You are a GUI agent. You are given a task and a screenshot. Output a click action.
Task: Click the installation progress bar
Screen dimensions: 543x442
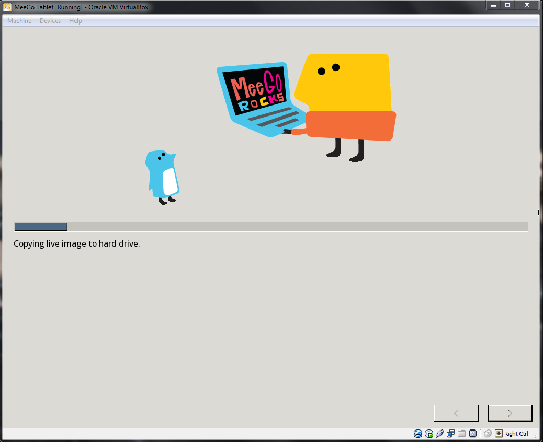(271, 227)
